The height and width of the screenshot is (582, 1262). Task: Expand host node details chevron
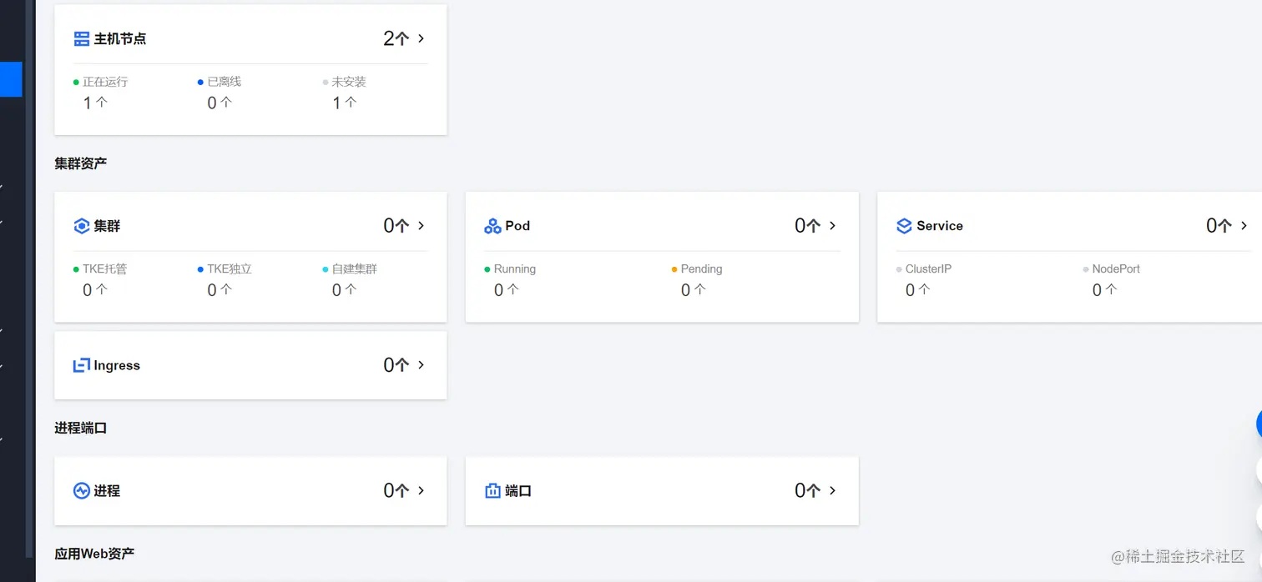(x=421, y=38)
